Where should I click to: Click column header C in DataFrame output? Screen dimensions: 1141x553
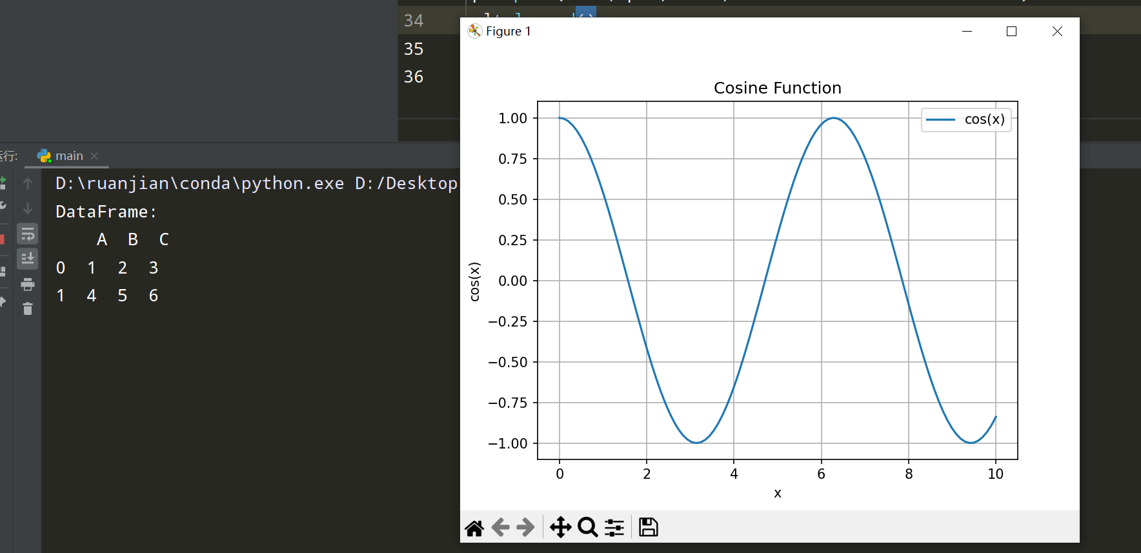click(x=164, y=239)
